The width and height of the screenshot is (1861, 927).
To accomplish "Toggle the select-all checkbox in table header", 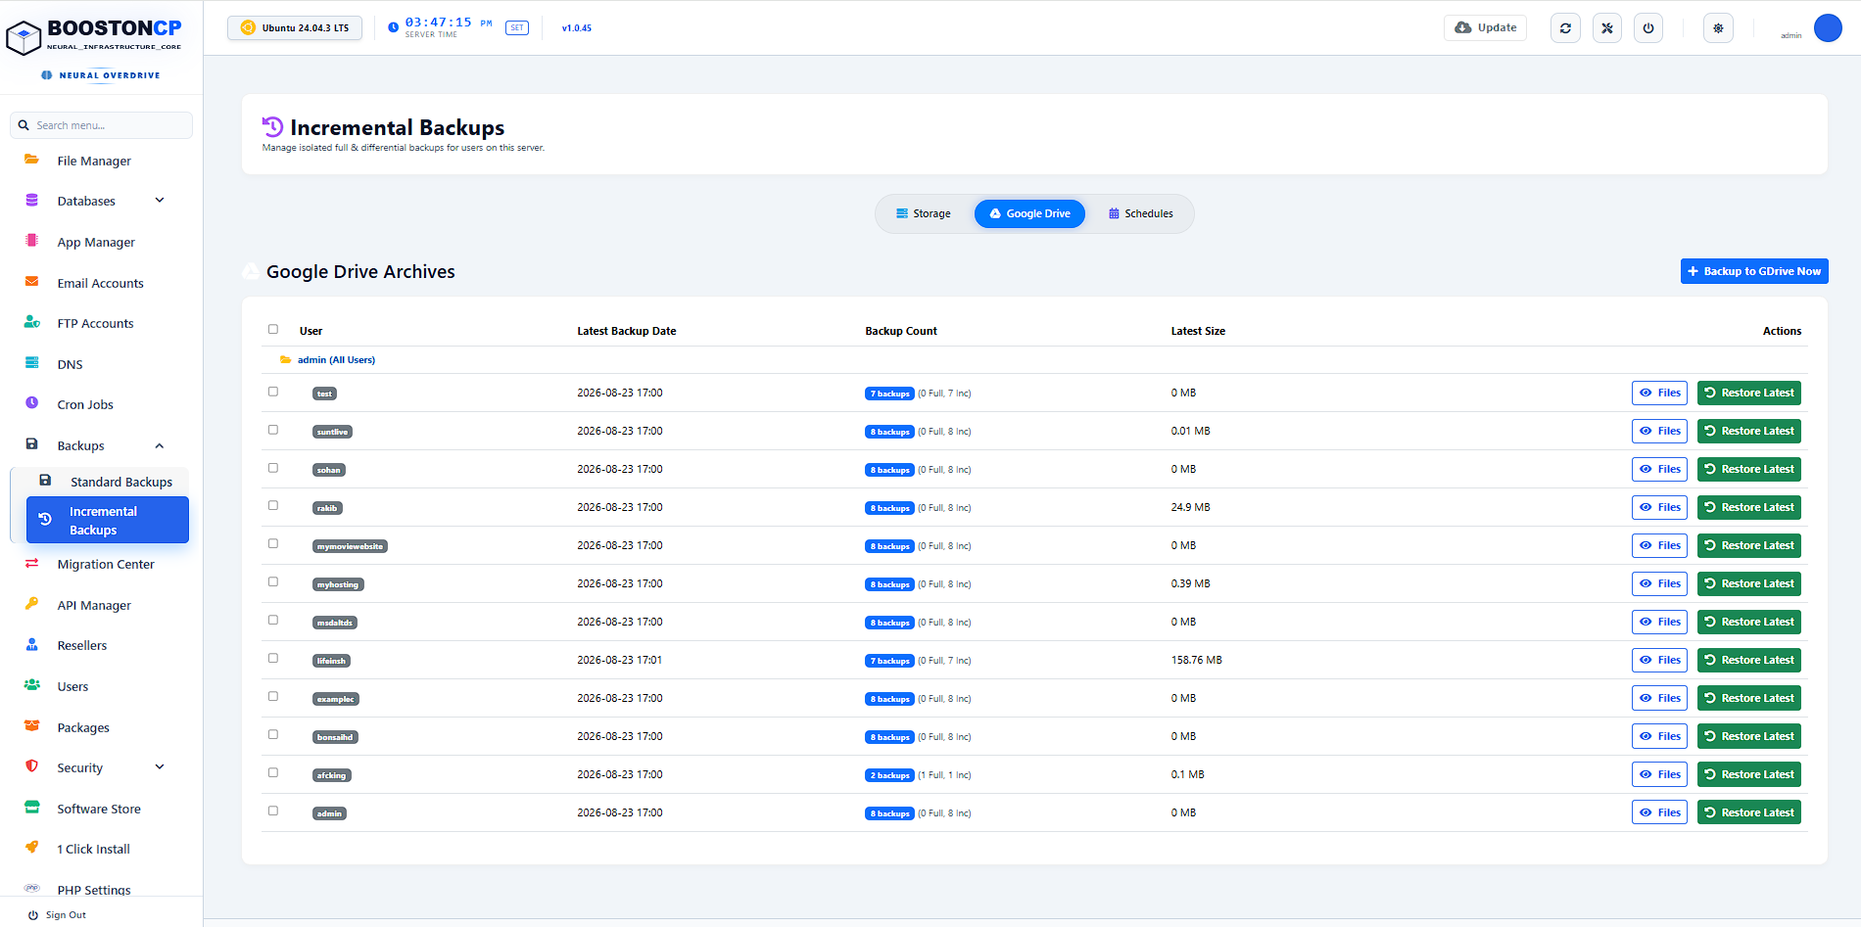I will (273, 330).
